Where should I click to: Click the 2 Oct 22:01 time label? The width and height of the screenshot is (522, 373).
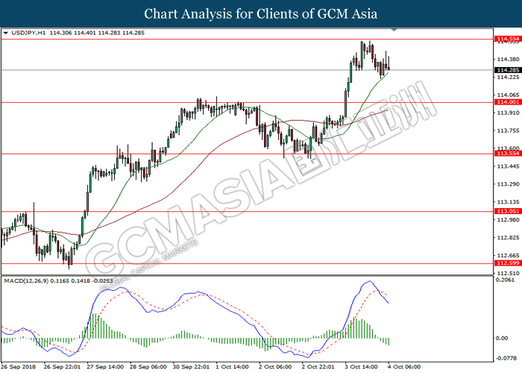tap(318, 367)
